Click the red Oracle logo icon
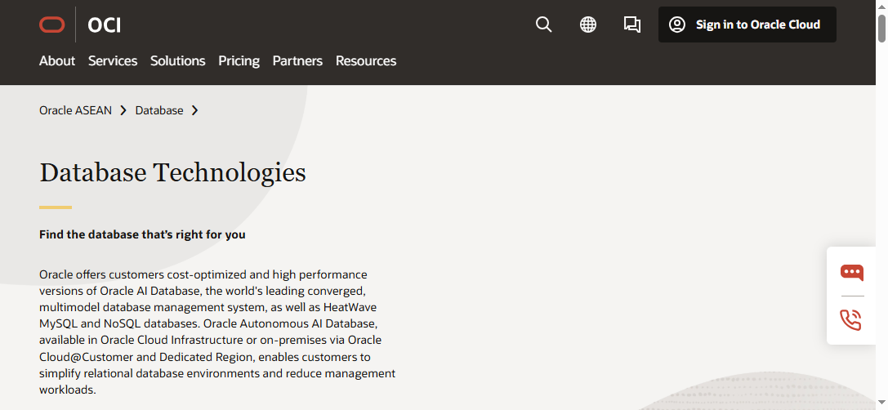Viewport: 888px width, 410px height. tap(51, 25)
